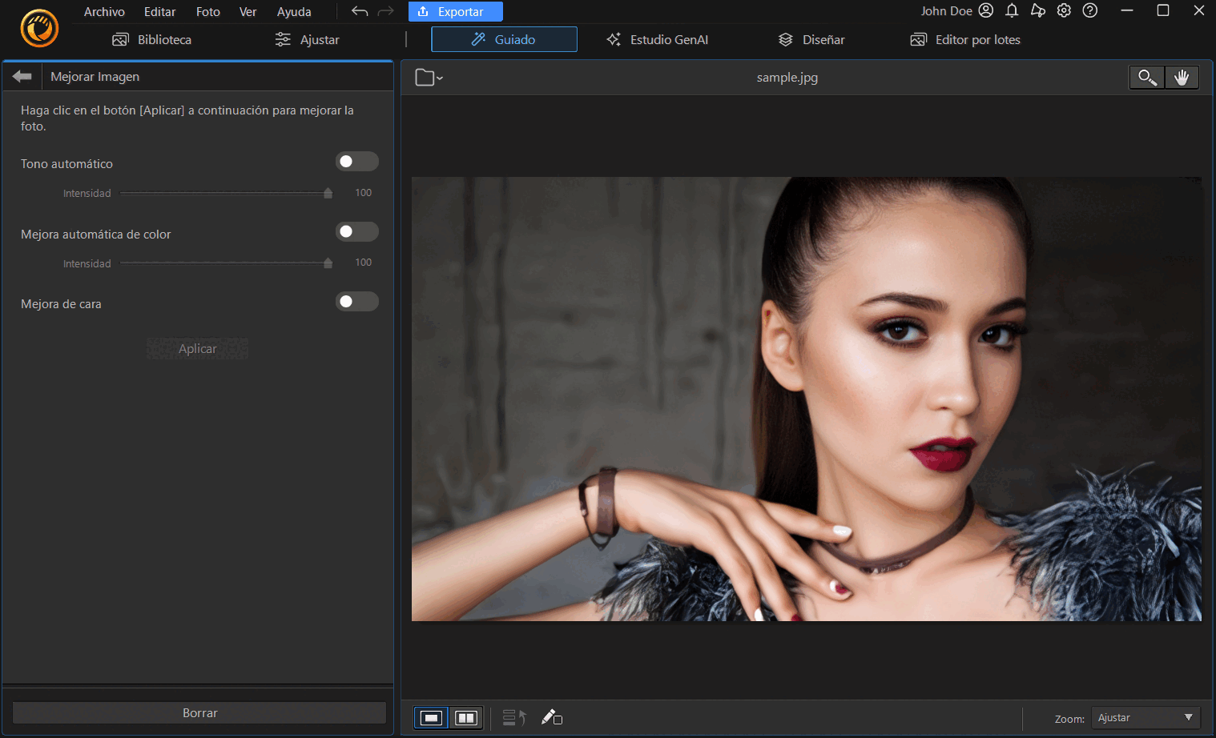Turn on Mejora de cara
Image resolution: width=1216 pixels, height=738 pixels.
tap(357, 301)
